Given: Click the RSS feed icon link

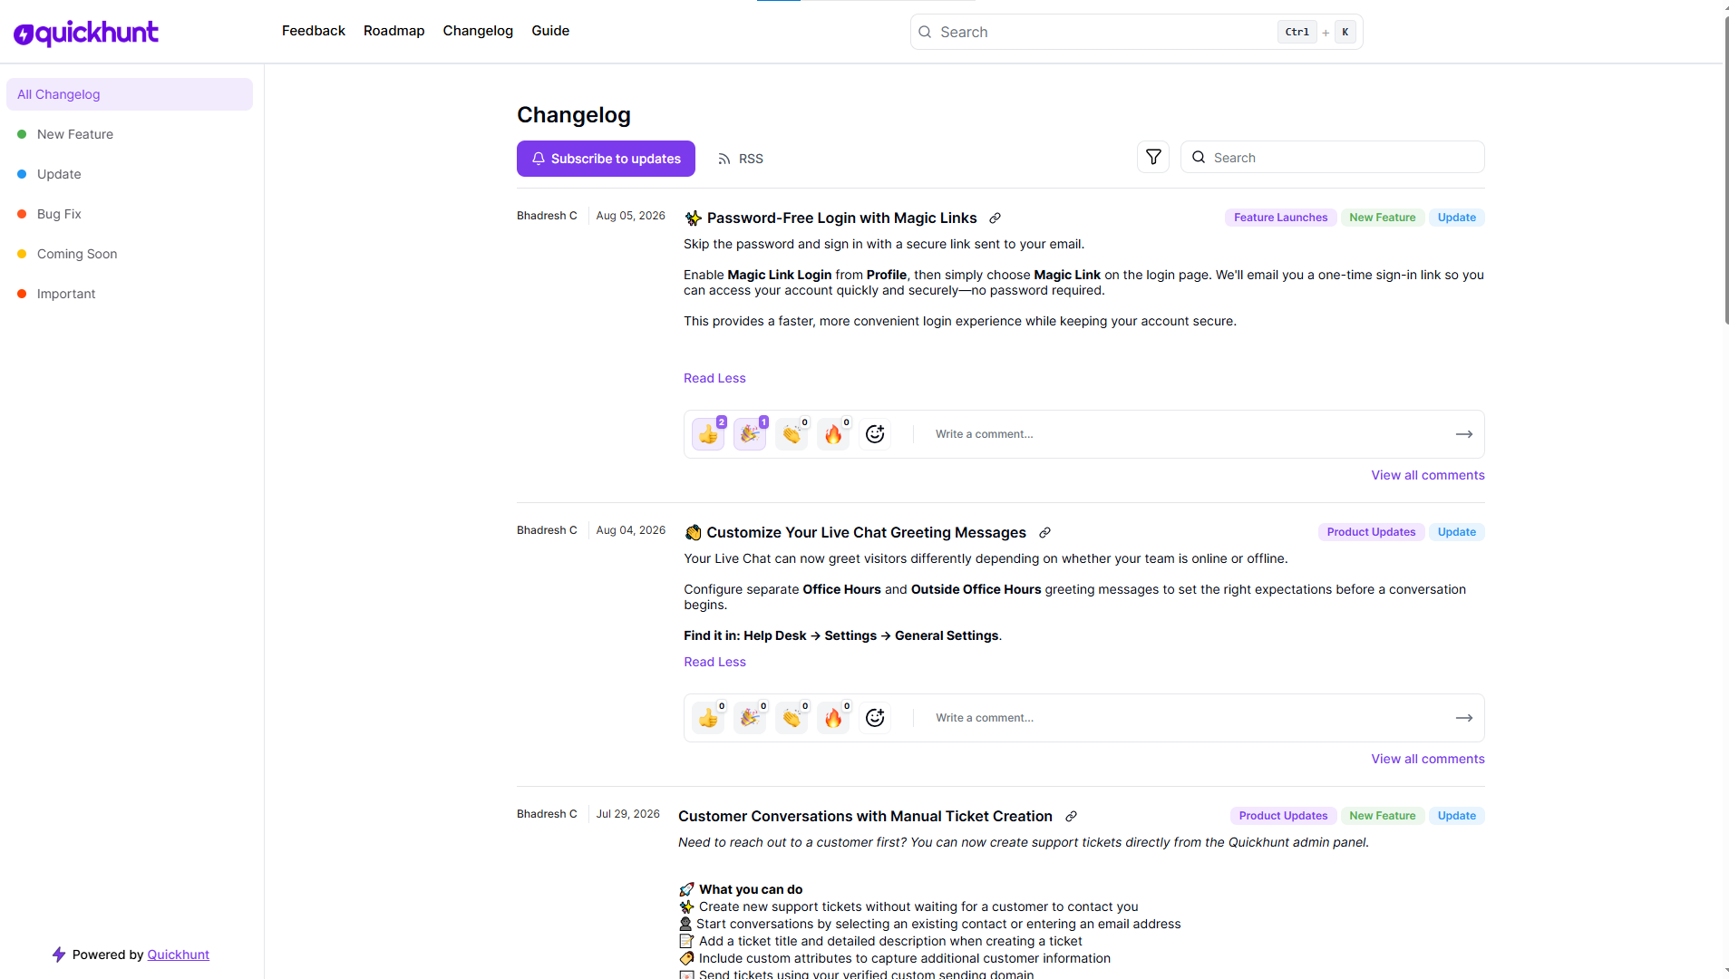Looking at the screenshot, I should click(x=741, y=159).
